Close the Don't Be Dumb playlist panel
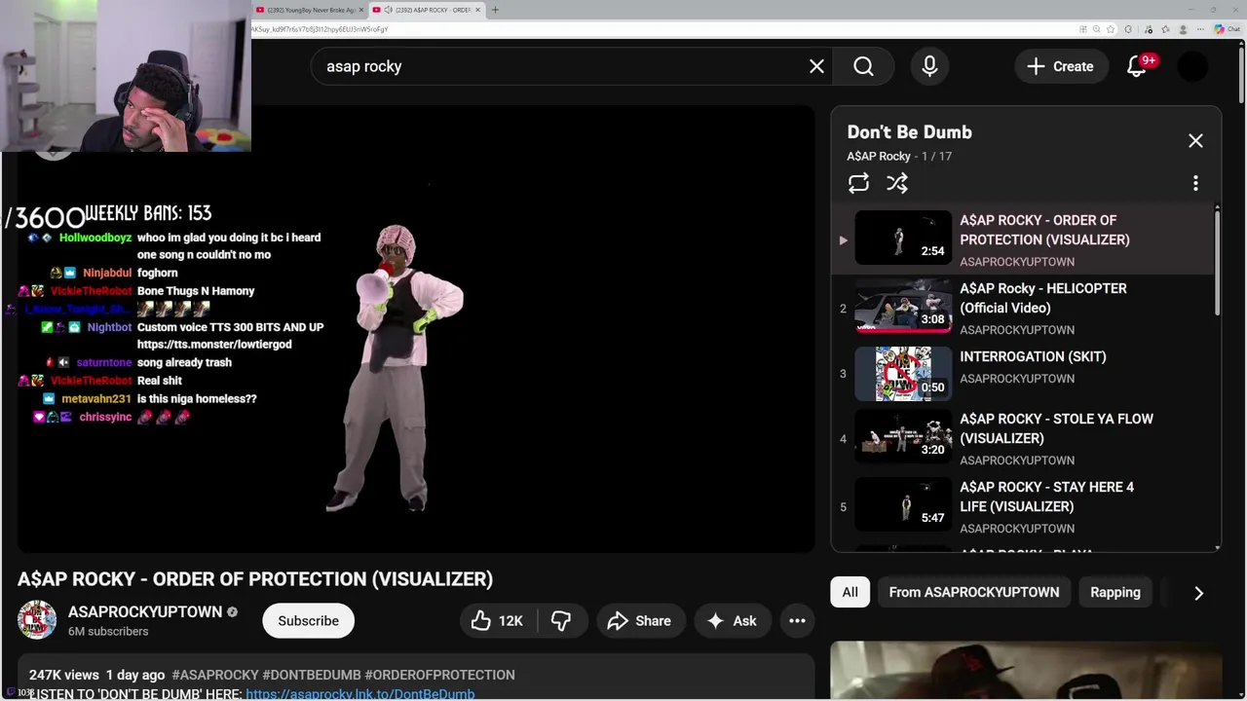Screen dimensions: 1247x701 1195,141
